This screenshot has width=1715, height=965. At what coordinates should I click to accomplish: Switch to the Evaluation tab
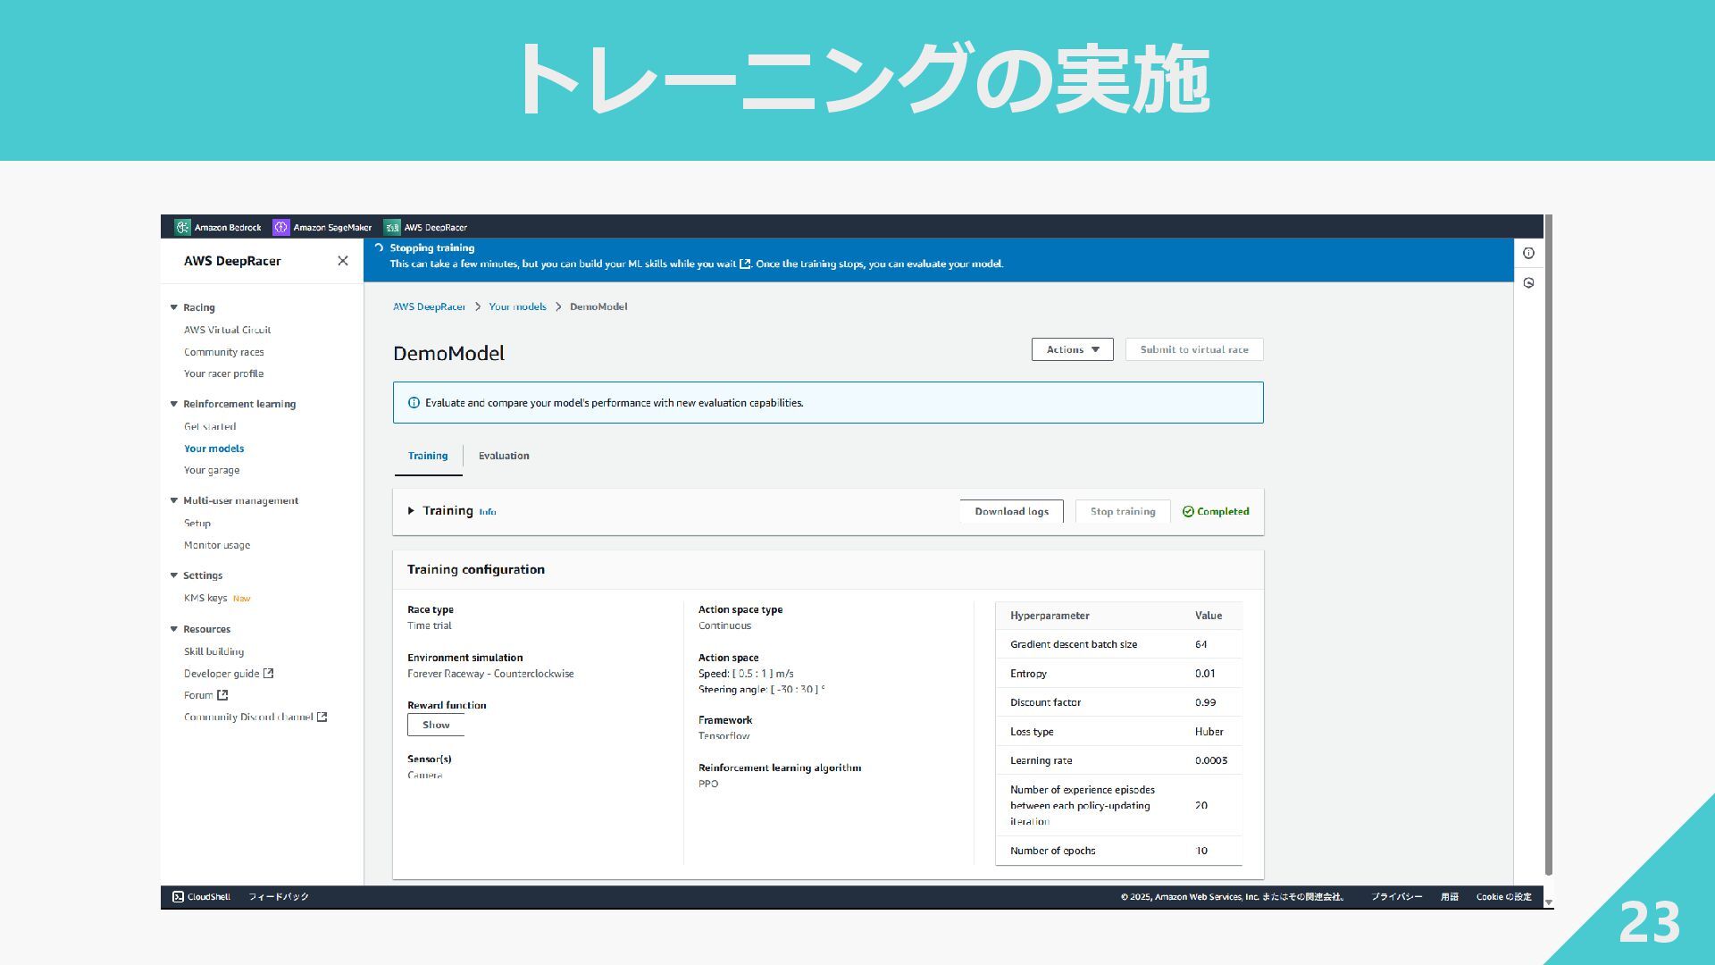[504, 456]
